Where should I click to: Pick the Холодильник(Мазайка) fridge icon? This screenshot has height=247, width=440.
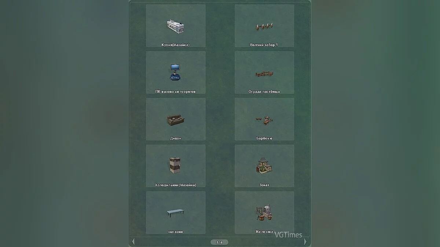coord(175,166)
